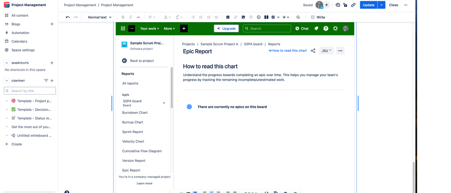Apply italic formatting

(x=130, y=17)
